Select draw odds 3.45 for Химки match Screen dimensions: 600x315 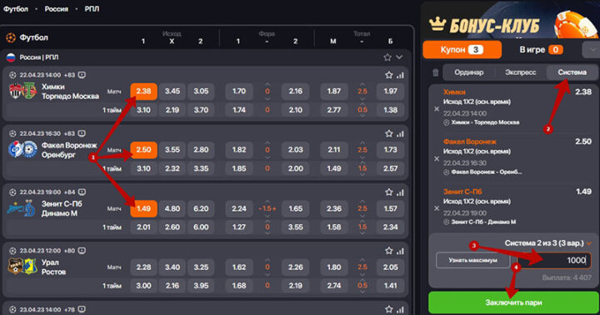click(172, 91)
